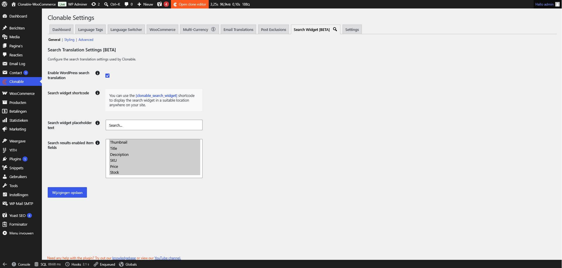Open SQL queries panel in debug bar
562x268 pixels.
[47, 264]
